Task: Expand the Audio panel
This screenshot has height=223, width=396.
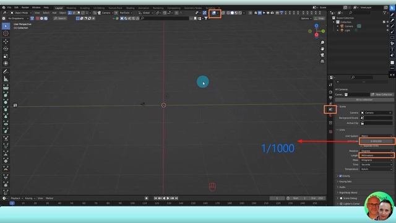Action: tap(342, 187)
